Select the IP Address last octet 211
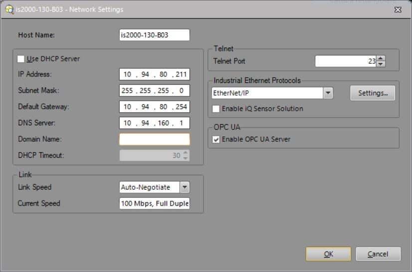 (x=181, y=74)
